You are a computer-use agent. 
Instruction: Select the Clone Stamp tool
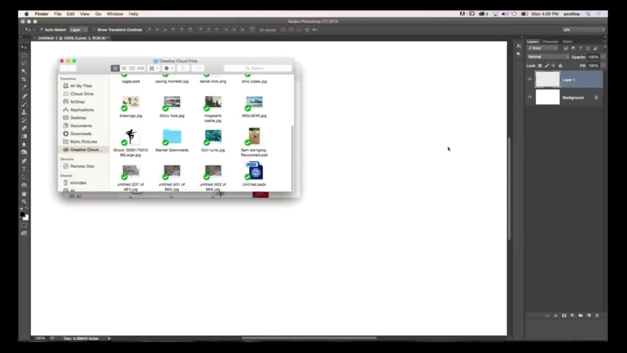(x=24, y=112)
